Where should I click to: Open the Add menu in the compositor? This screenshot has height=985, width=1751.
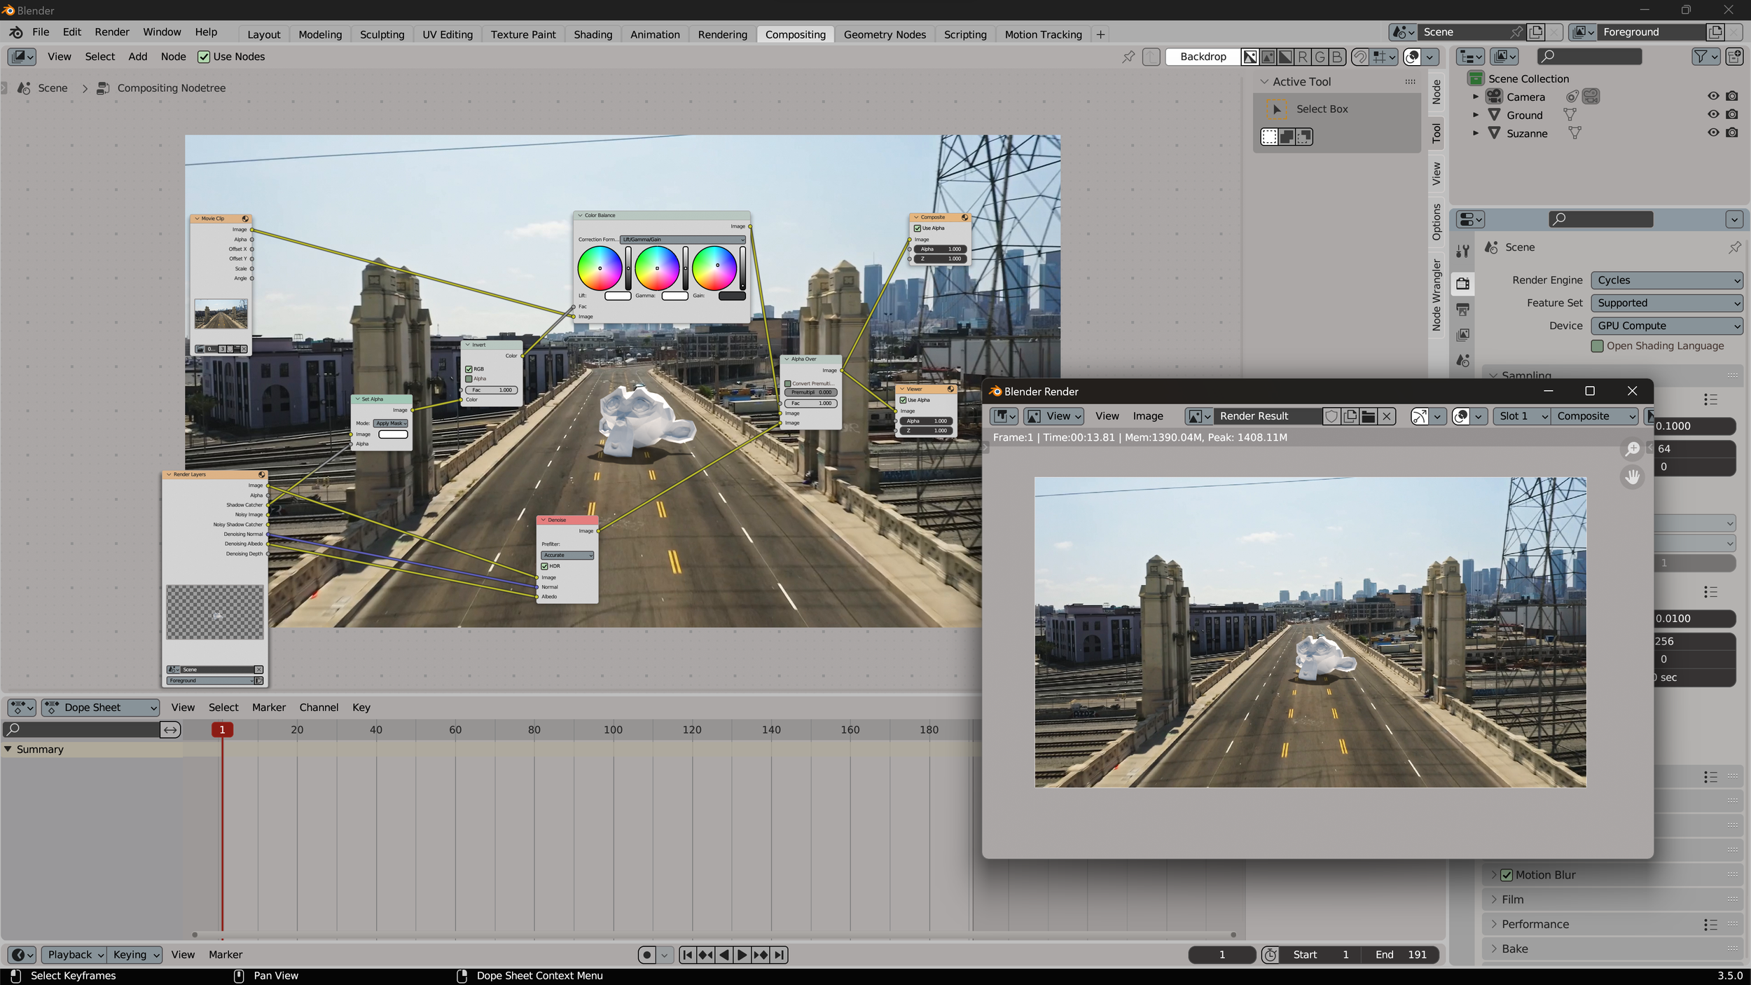pyautogui.click(x=137, y=57)
